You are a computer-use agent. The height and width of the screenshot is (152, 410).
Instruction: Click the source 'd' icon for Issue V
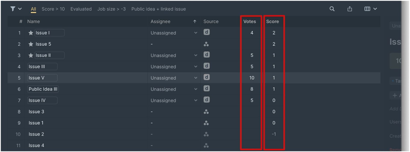(207, 77)
